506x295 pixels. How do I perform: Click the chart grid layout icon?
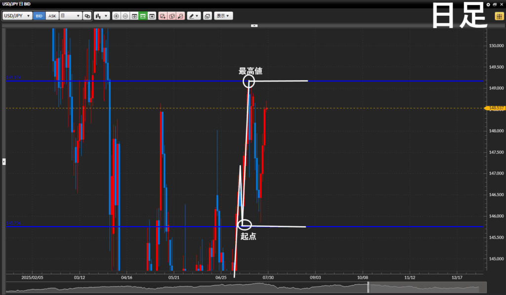click(x=134, y=16)
